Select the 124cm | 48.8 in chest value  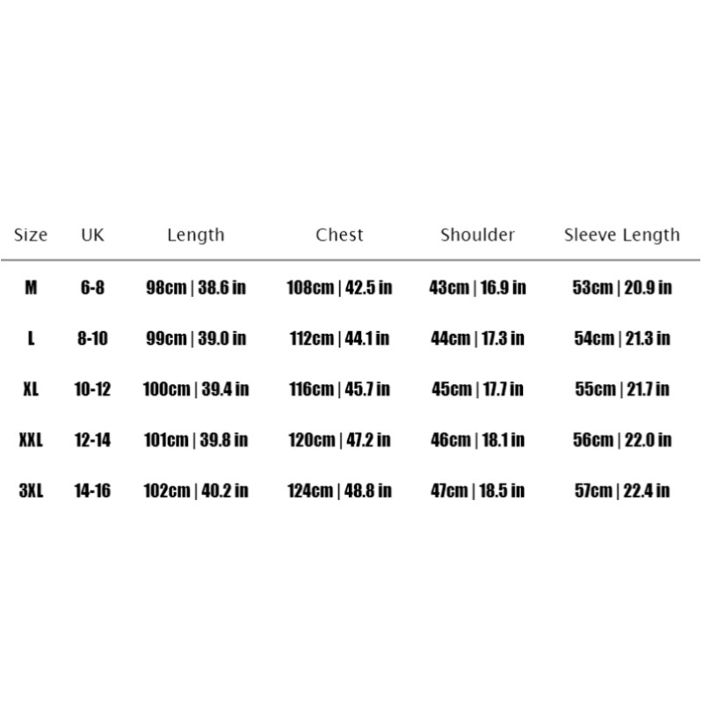tap(339, 490)
